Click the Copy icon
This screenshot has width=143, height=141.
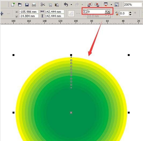tap(50, 5)
